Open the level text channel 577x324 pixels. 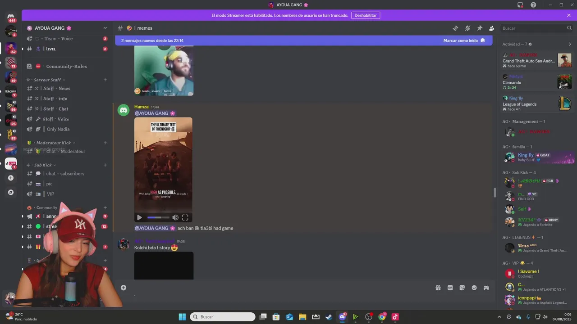[x=67, y=49]
